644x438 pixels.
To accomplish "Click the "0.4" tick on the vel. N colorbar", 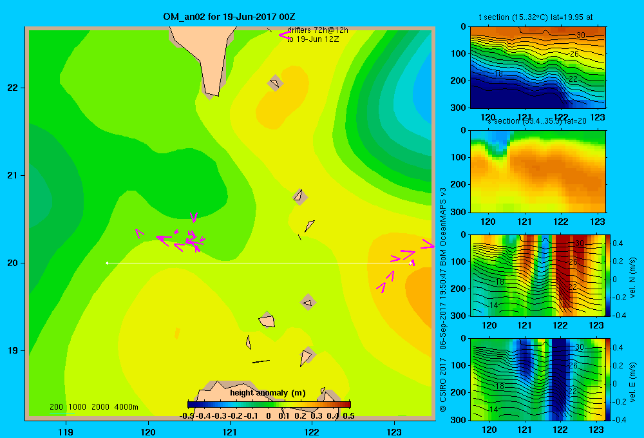I will (x=618, y=243).
